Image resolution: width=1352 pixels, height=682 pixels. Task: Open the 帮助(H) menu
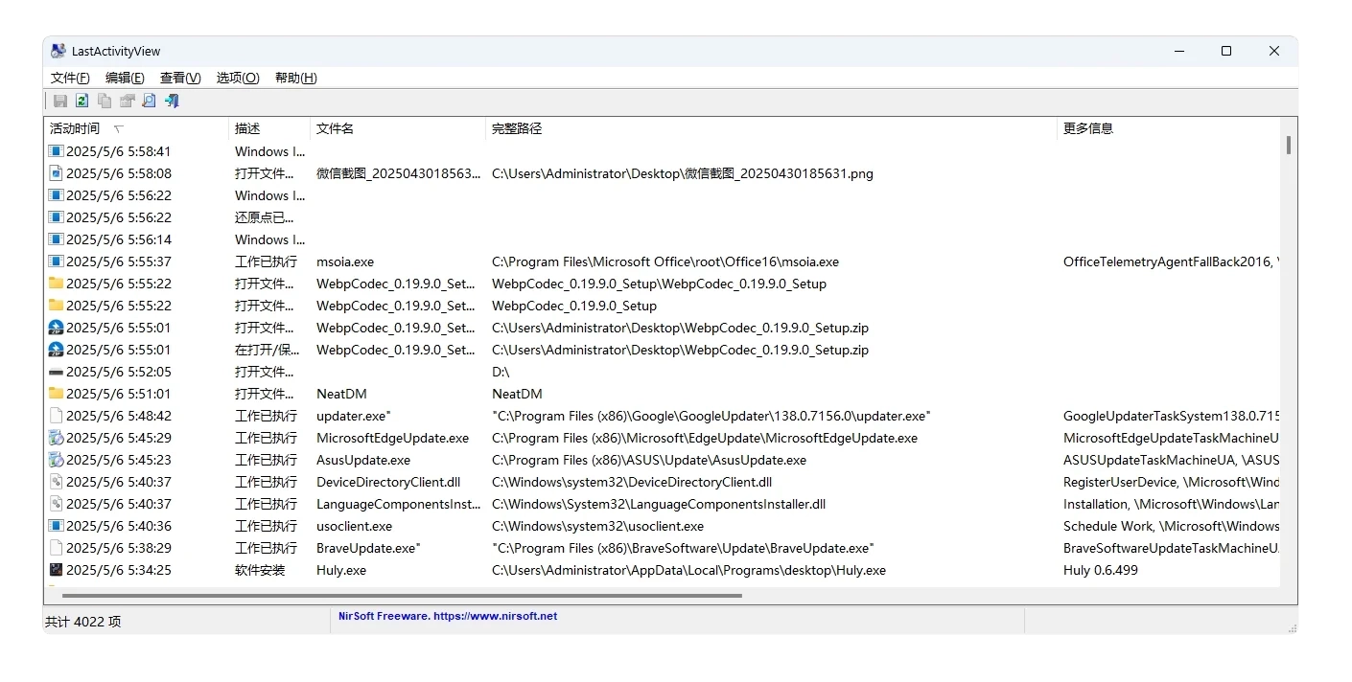[295, 78]
